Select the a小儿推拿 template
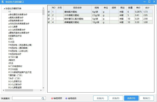This screenshot has height=102, width=157. pyautogui.click(x=13, y=27)
